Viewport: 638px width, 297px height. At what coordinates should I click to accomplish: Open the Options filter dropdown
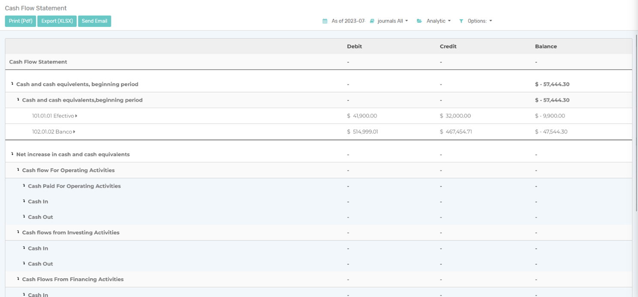479,21
